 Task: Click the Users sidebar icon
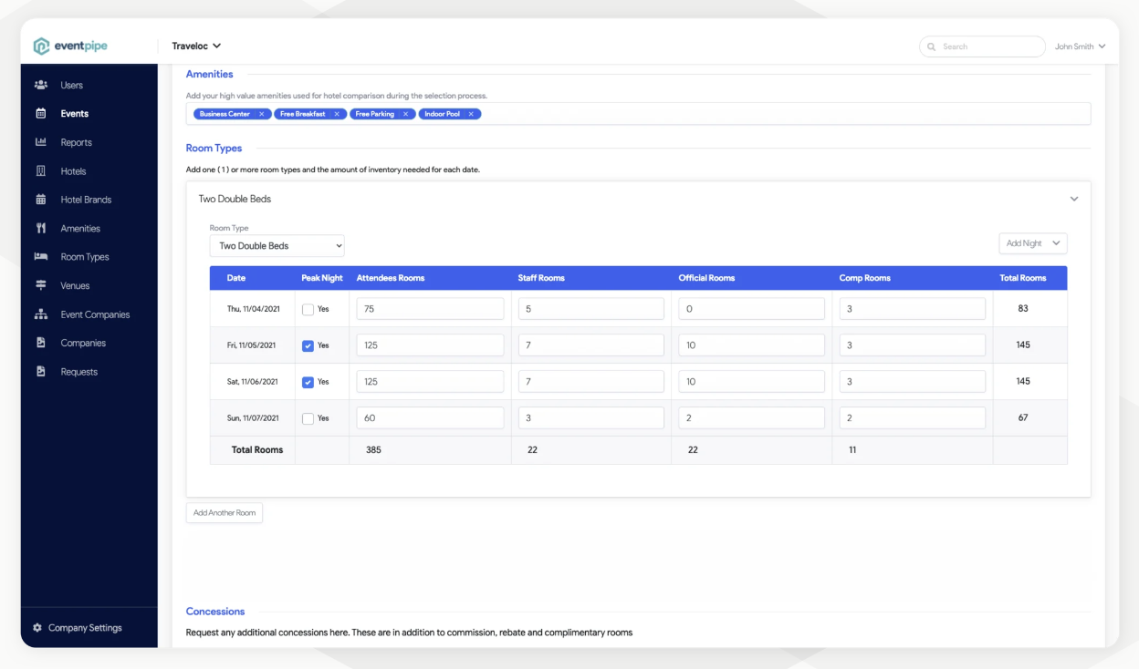41,85
